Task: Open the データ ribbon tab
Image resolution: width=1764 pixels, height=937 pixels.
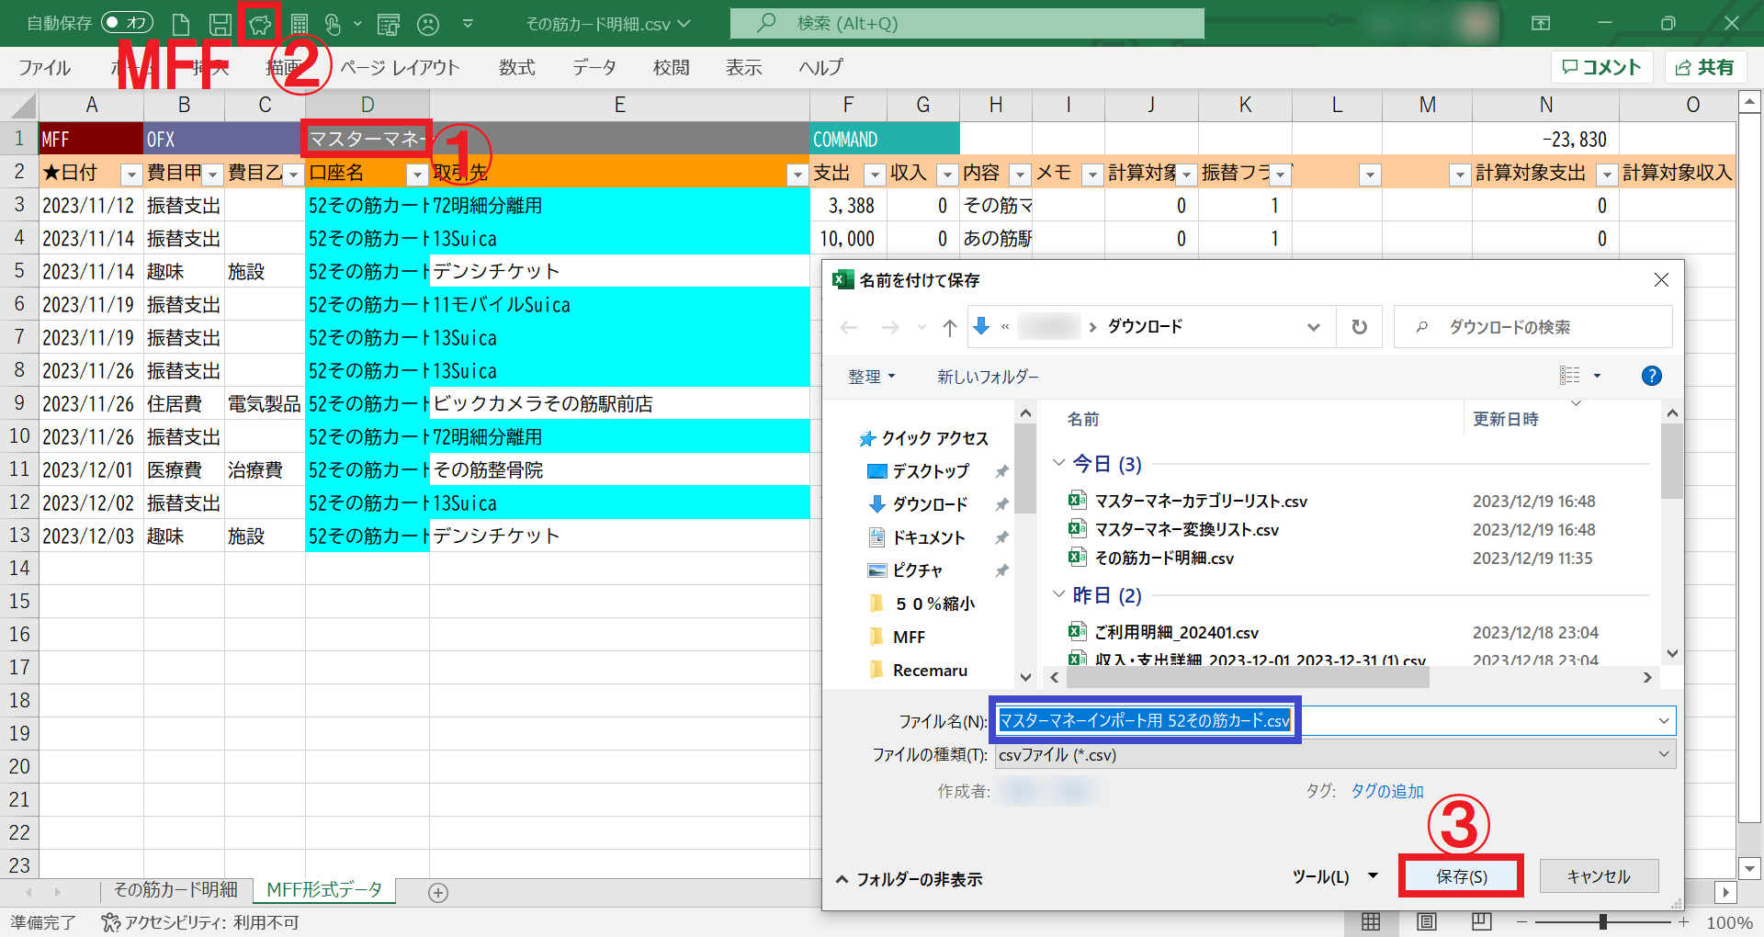Action: click(x=594, y=68)
